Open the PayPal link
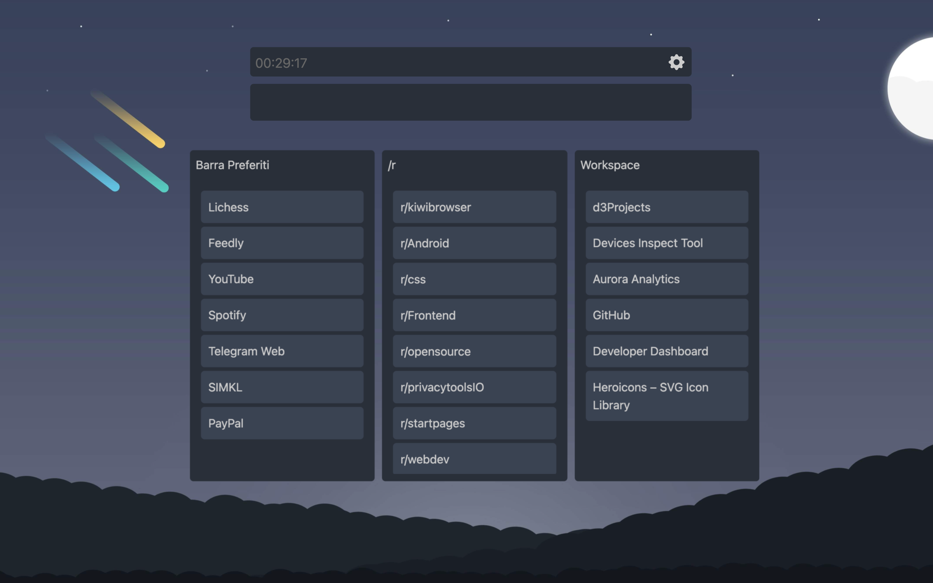The height and width of the screenshot is (583, 933). point(282,423)
